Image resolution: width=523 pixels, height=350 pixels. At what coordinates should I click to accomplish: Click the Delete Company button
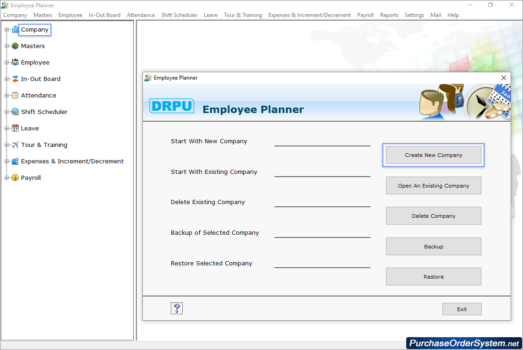(434, 216)
